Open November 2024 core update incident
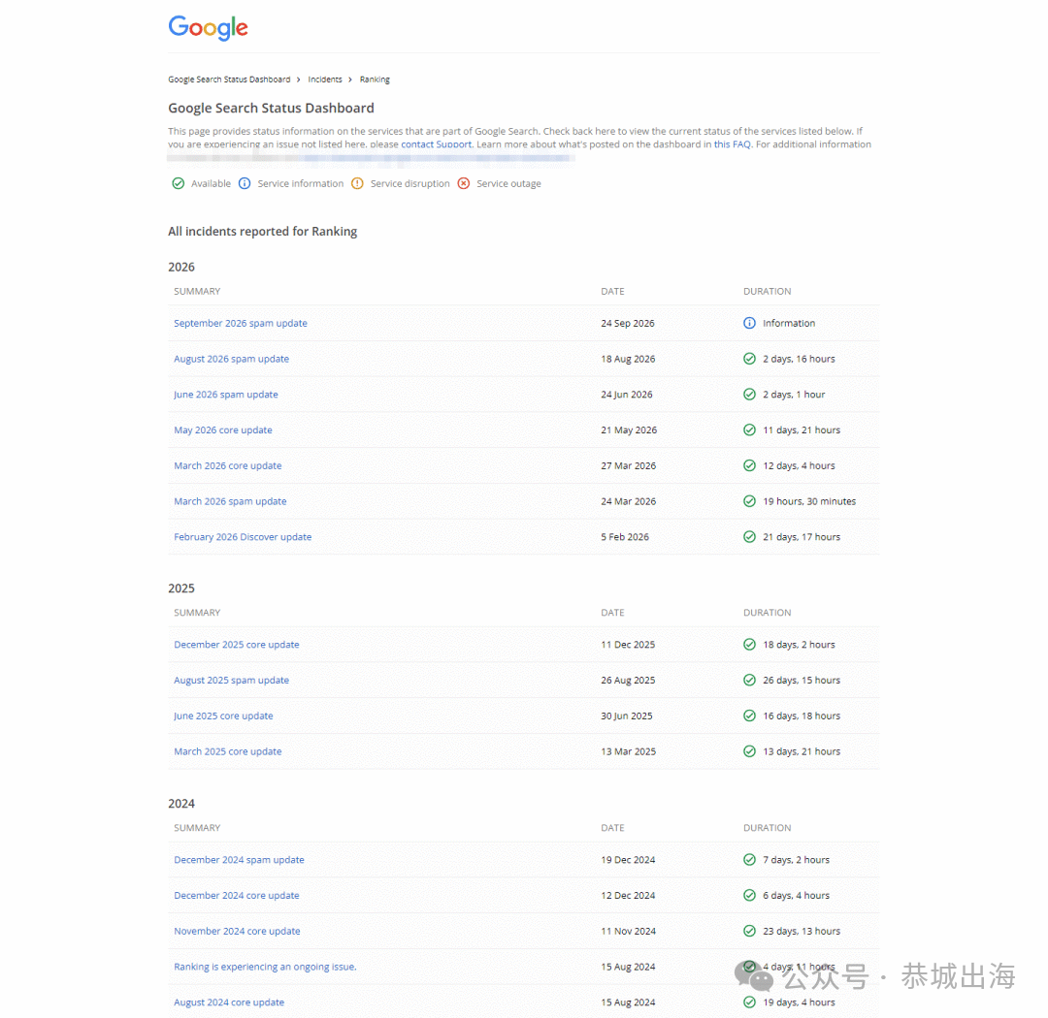This screenshot has height=1018, width=1048. pyautogui.click(x=238, y=931)
